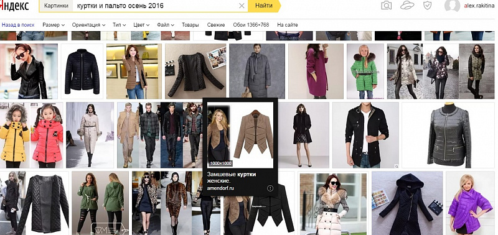Click the info icon in image popup

[x=270, y=188]
